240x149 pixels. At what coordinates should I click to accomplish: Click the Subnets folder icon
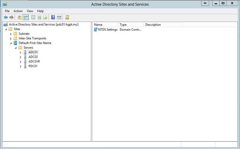coord(15,34)
